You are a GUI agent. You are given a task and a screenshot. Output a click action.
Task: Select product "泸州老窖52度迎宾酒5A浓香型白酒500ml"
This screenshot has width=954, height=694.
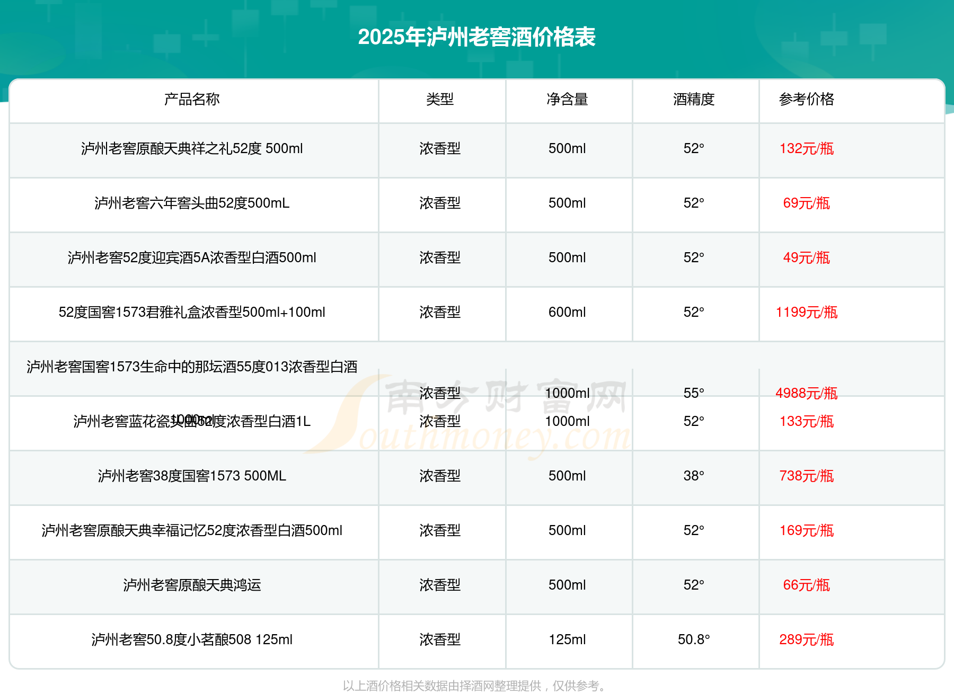point(192,257)
